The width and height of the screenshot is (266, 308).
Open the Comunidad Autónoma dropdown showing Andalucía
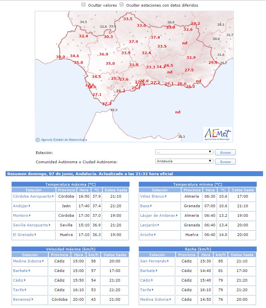184,161
